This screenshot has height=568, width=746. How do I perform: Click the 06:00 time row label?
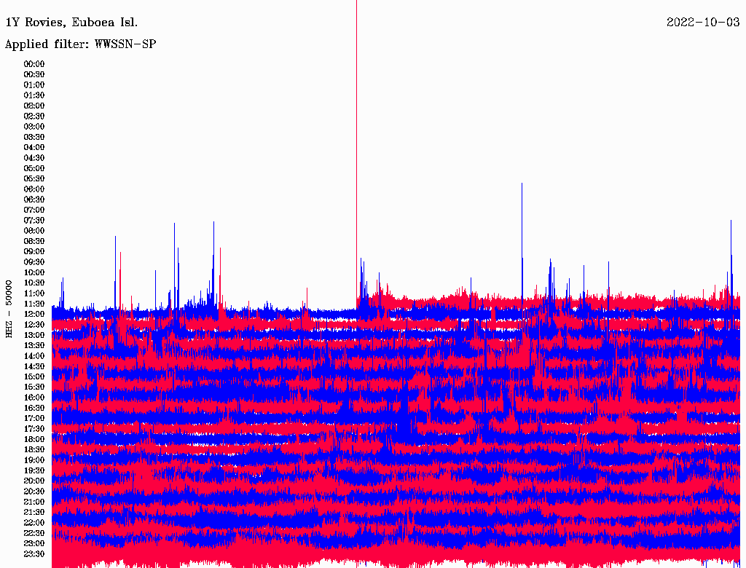tap(34, 189)
